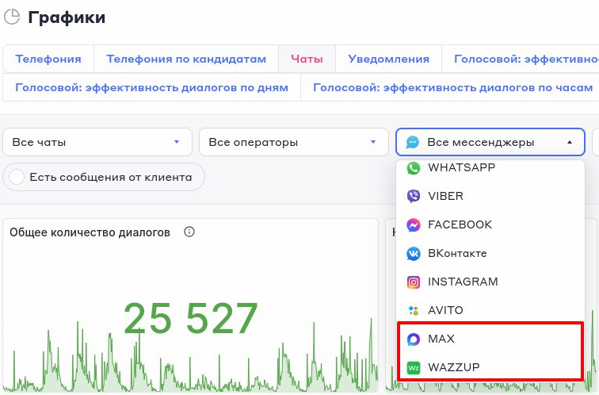The height and width of the screenshot is (395, 599).
Task: Click the Instagram icon
Action: pos(414,282)
